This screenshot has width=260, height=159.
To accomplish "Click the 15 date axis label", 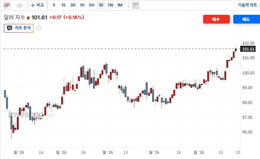I will (x=221, y=153).
